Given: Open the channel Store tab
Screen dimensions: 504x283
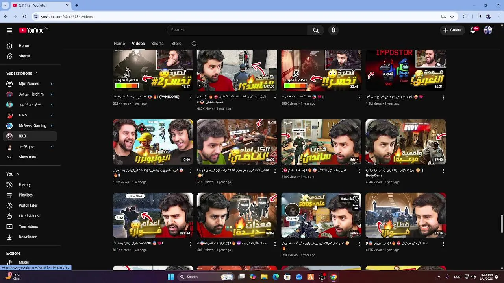Looking at the screenshot, I should tap(176, 44).
